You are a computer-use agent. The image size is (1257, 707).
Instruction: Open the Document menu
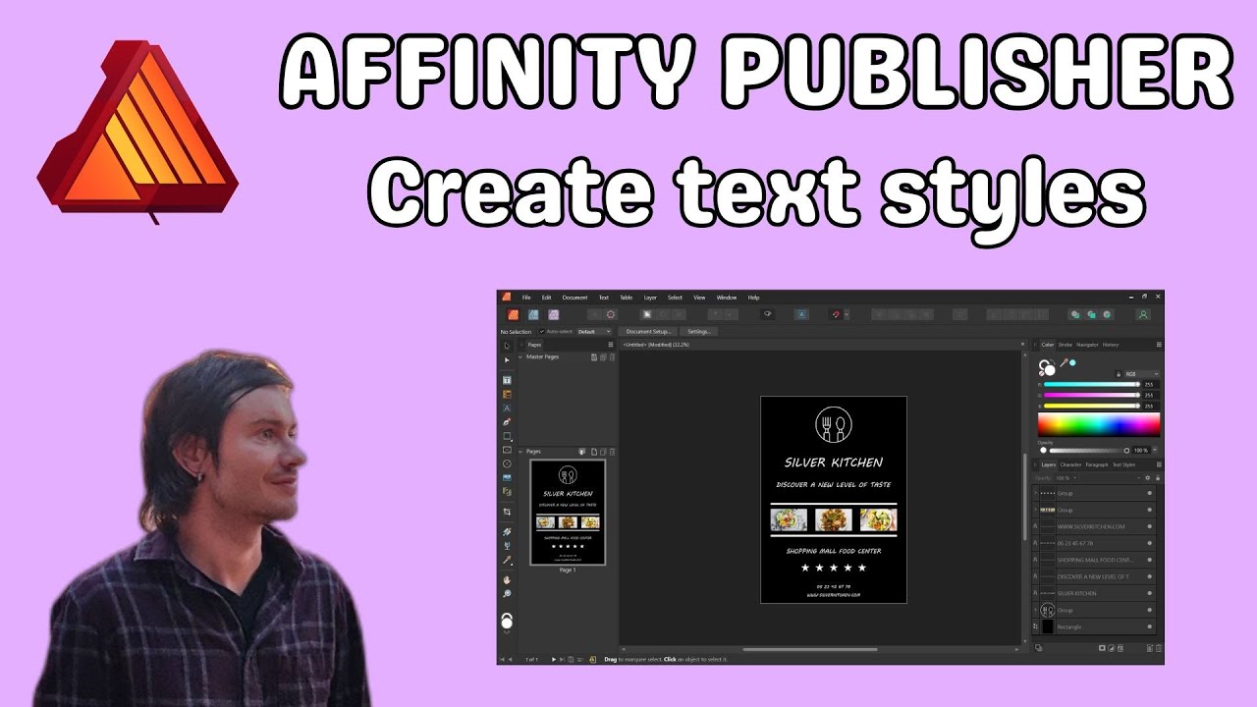pos(575,298)
